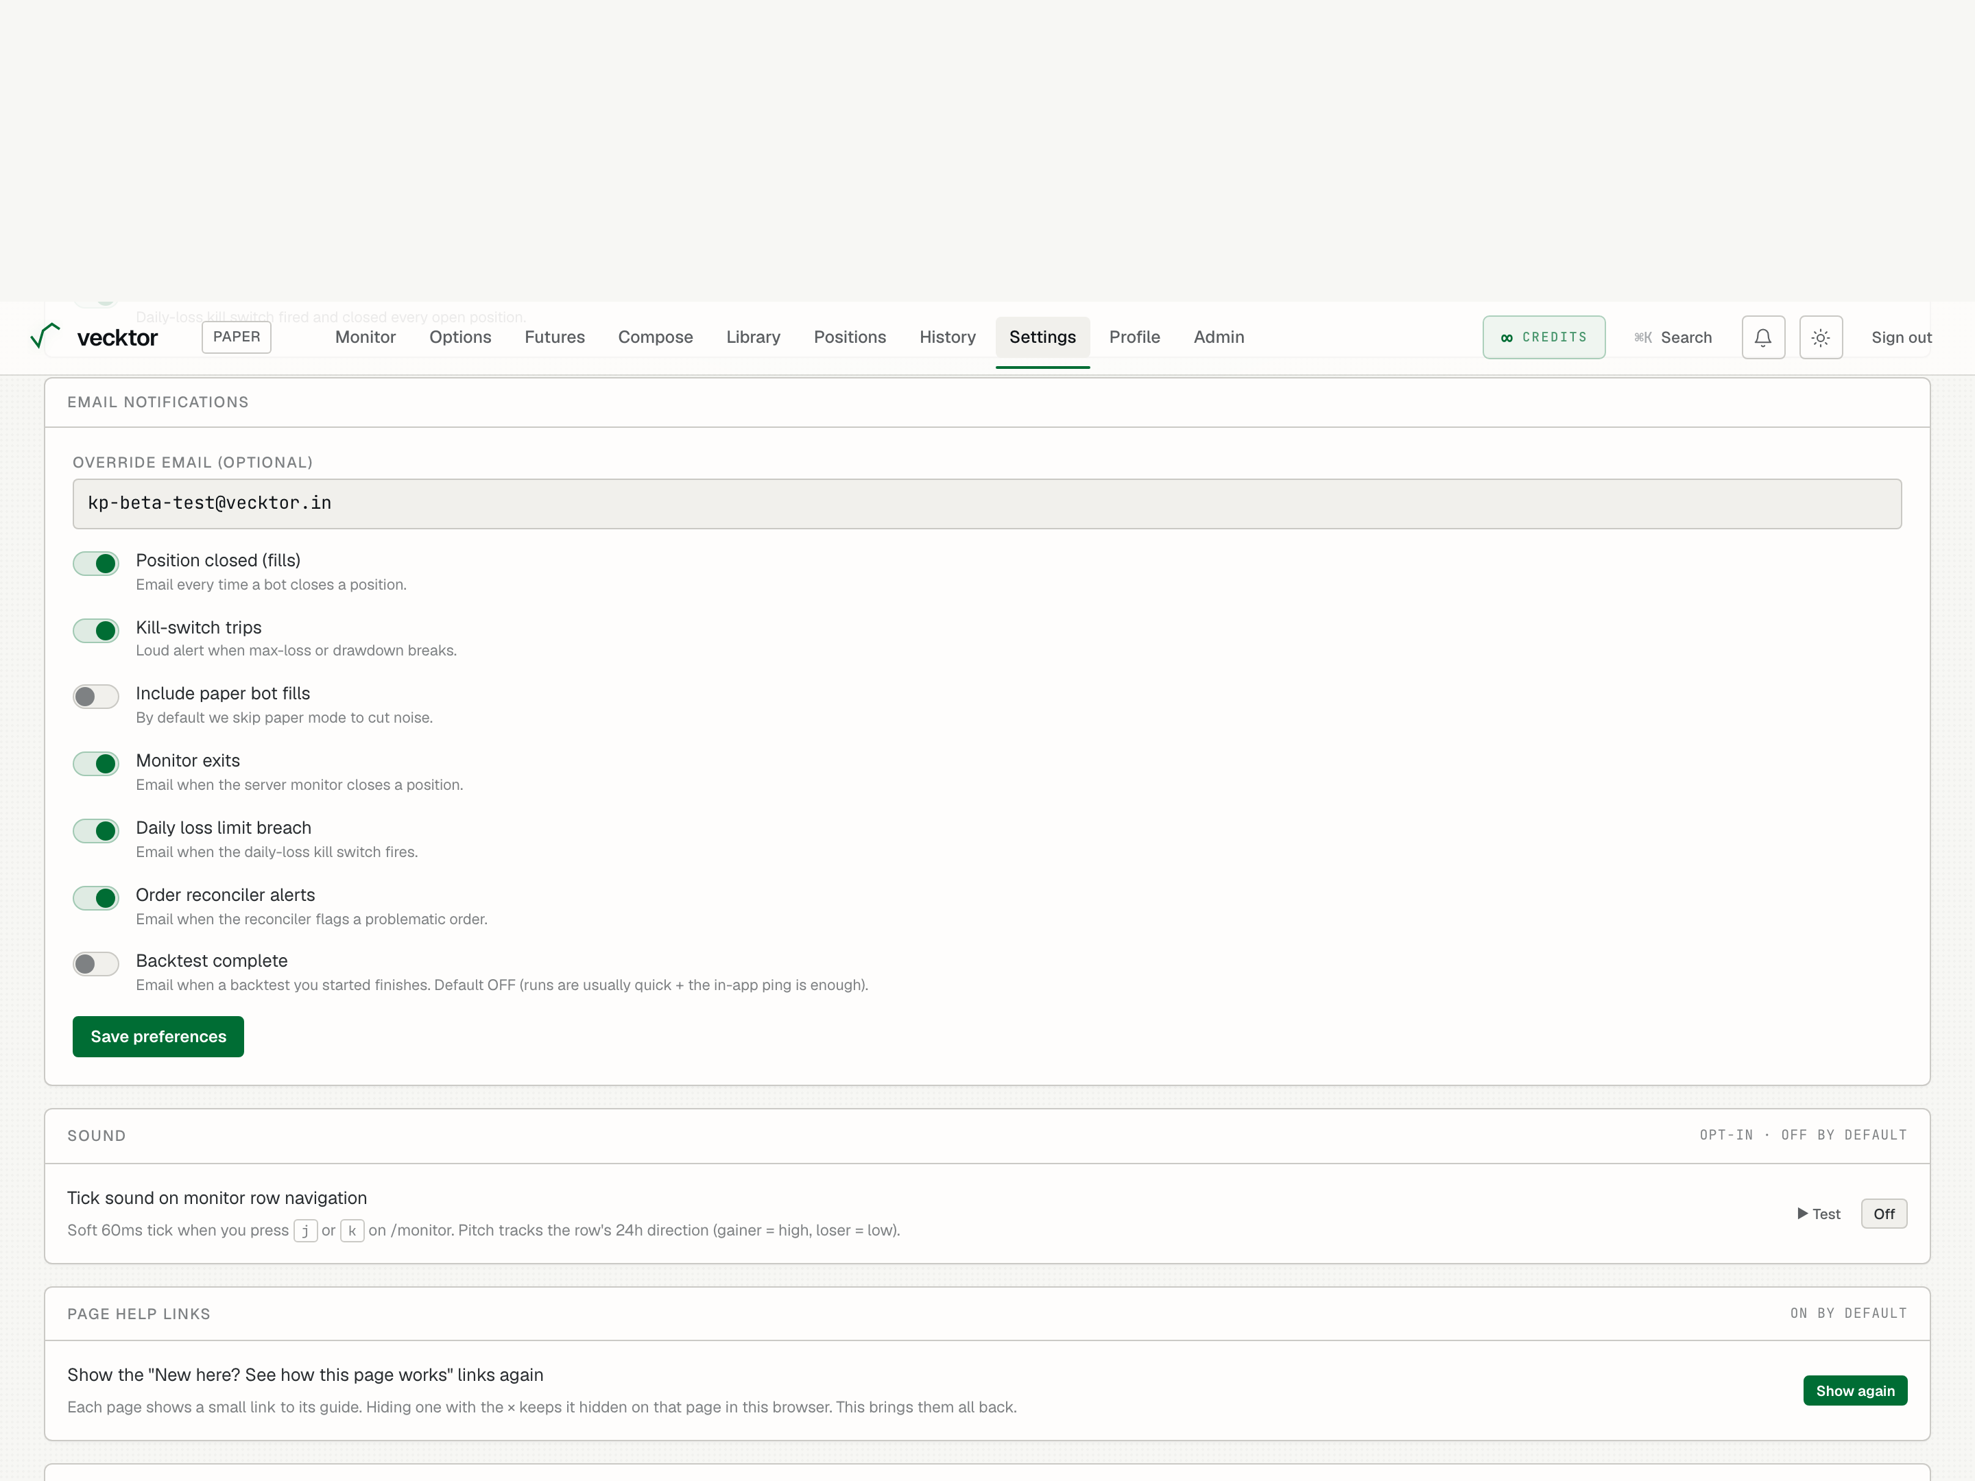The width and height of the screenshot is (1975, 1481).
Task: Click 'Each page shows a small link' description
Action: point(542,1408)
